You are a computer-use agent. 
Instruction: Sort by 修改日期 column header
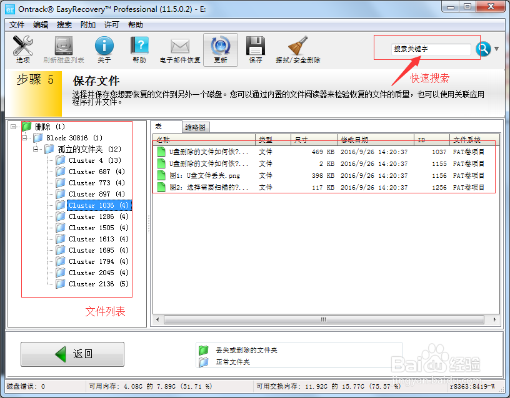376,140
